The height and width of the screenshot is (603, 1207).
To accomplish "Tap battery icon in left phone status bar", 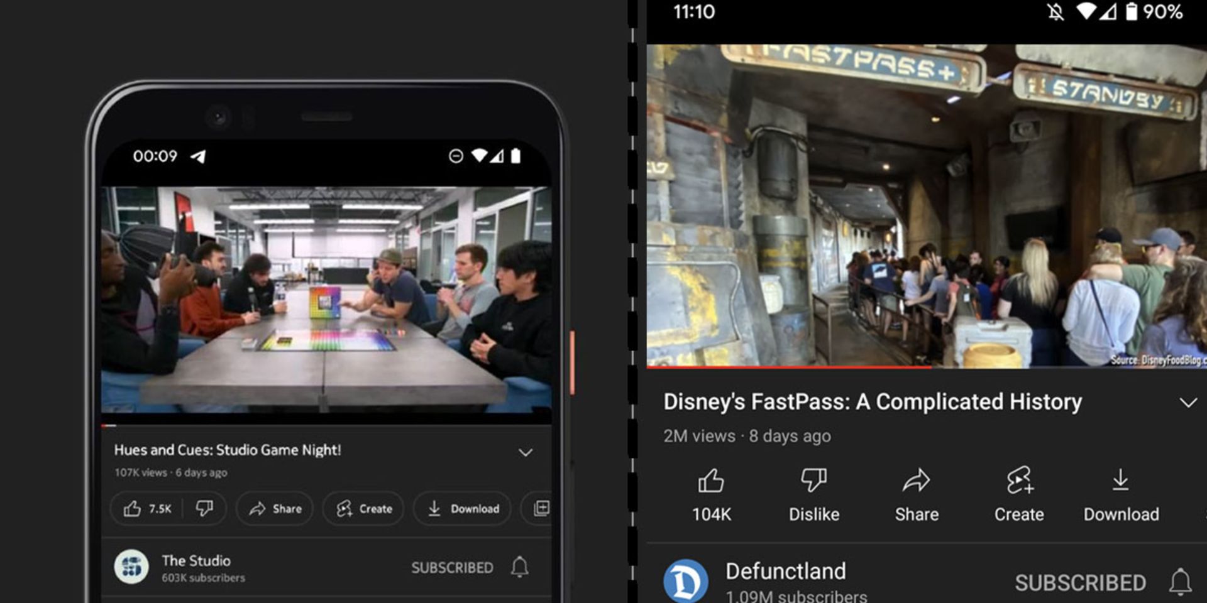I will (515, 155).
